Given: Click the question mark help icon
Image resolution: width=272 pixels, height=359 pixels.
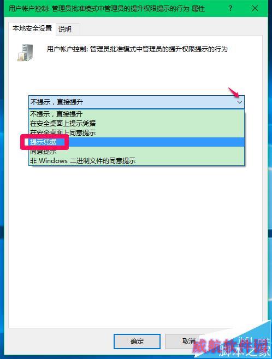Looking at the screenshot, I should click(230, 8).
